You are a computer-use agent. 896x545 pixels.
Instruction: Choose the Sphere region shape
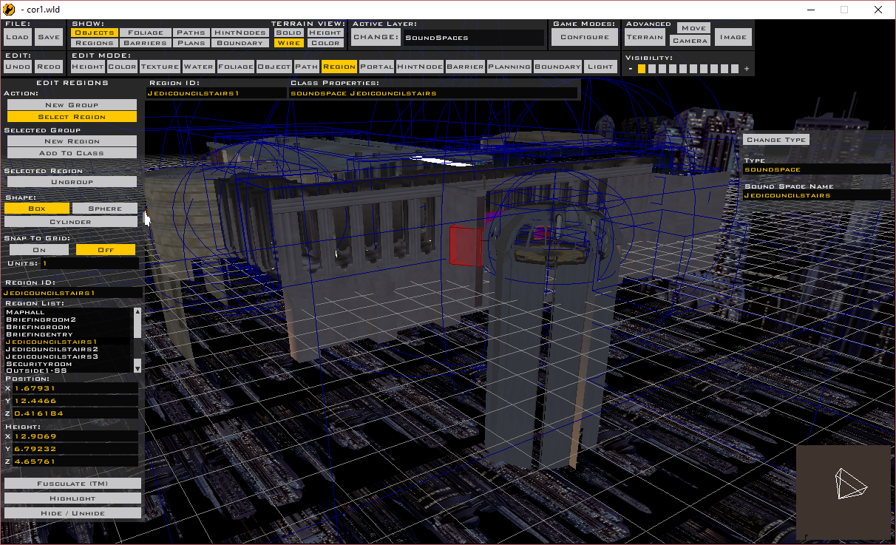tap(105, 209)
